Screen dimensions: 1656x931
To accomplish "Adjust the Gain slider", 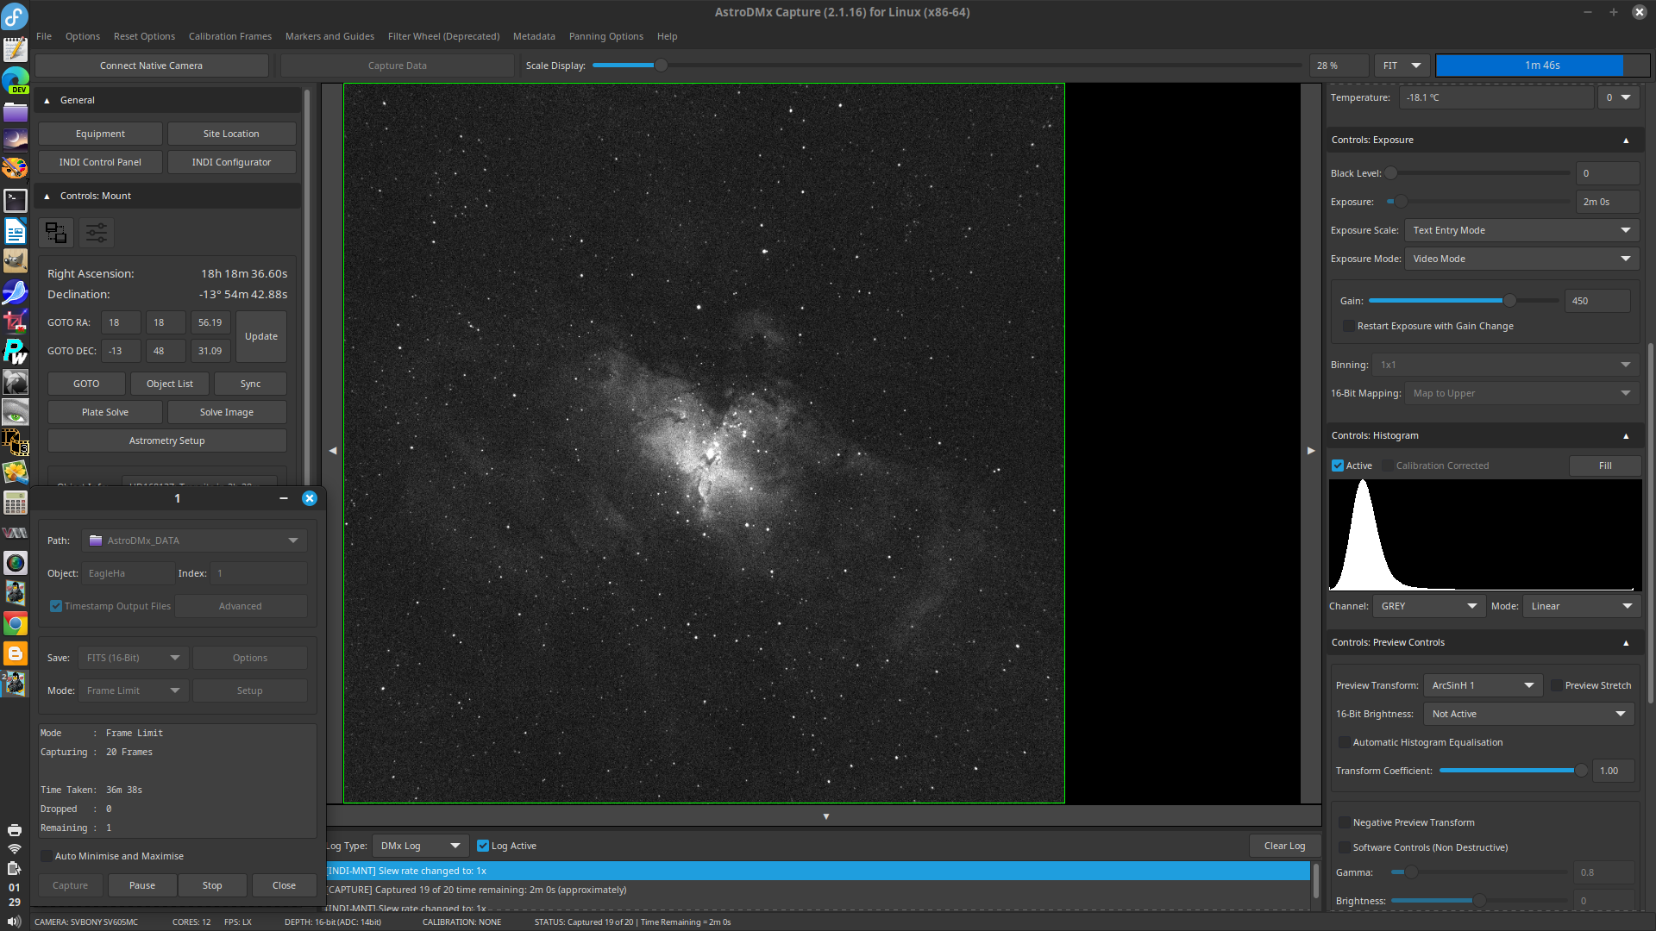I will point(1509,301).
